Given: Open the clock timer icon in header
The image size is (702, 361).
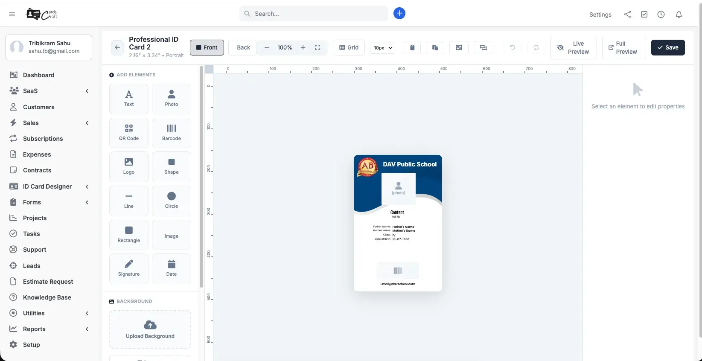Looking at the screenshot, I should [x=661, y=14].
